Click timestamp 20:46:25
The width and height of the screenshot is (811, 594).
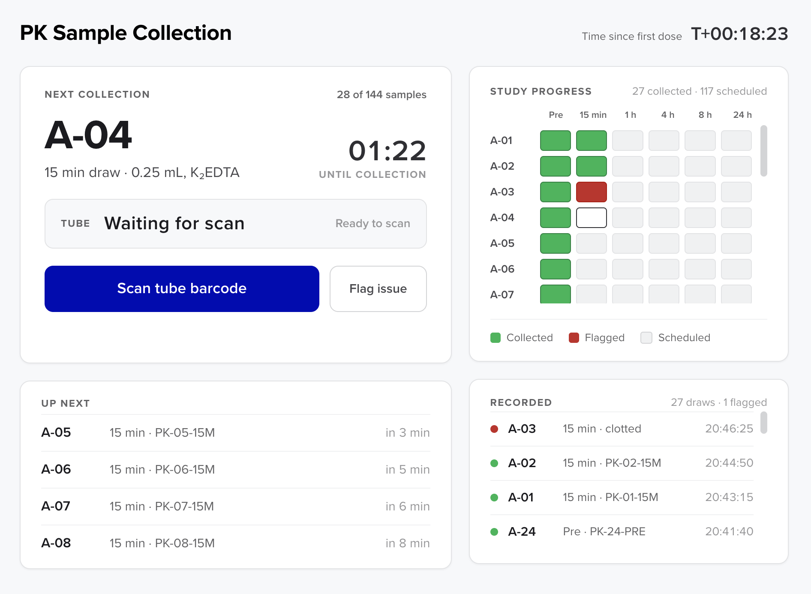coord(729,429)
